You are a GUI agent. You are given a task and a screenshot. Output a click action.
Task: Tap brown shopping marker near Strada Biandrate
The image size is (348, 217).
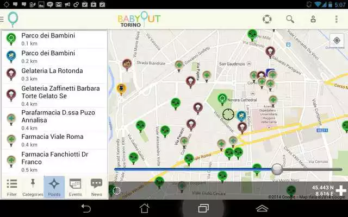(127, 65)
